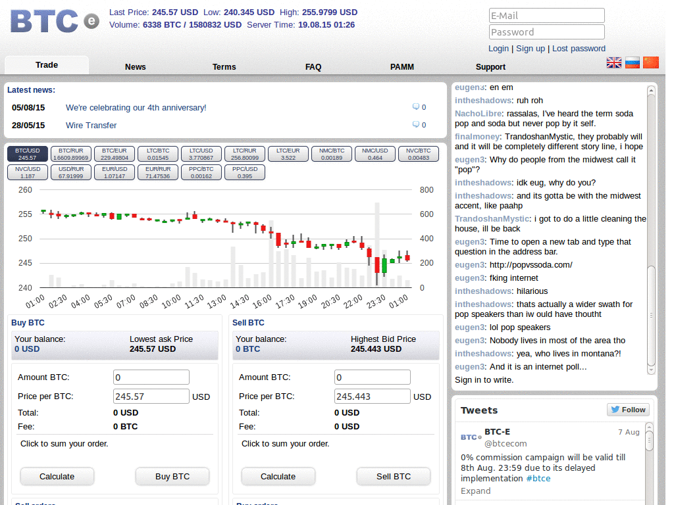Click the @btcecom handle

tap(505, 444)
